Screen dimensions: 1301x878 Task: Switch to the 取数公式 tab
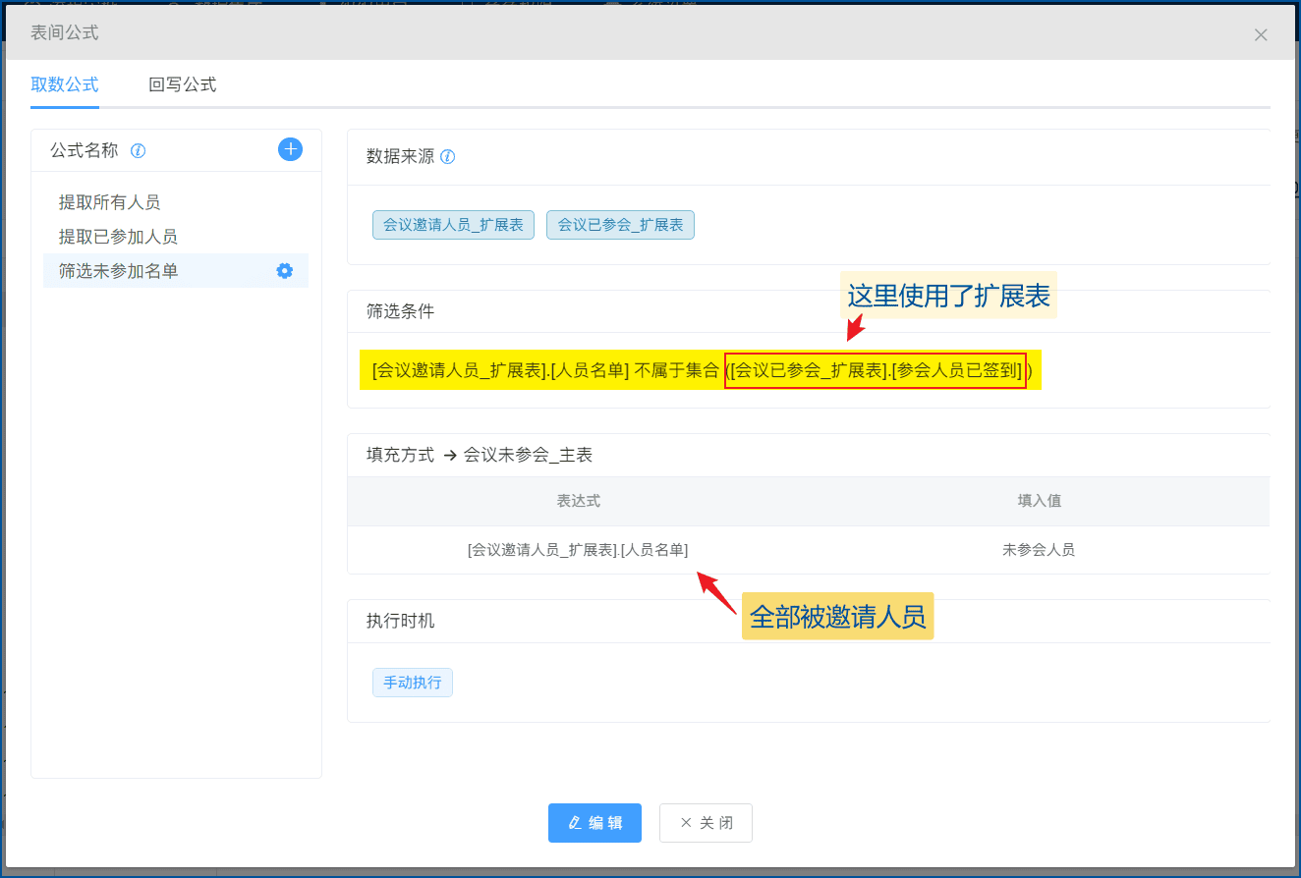65,84
